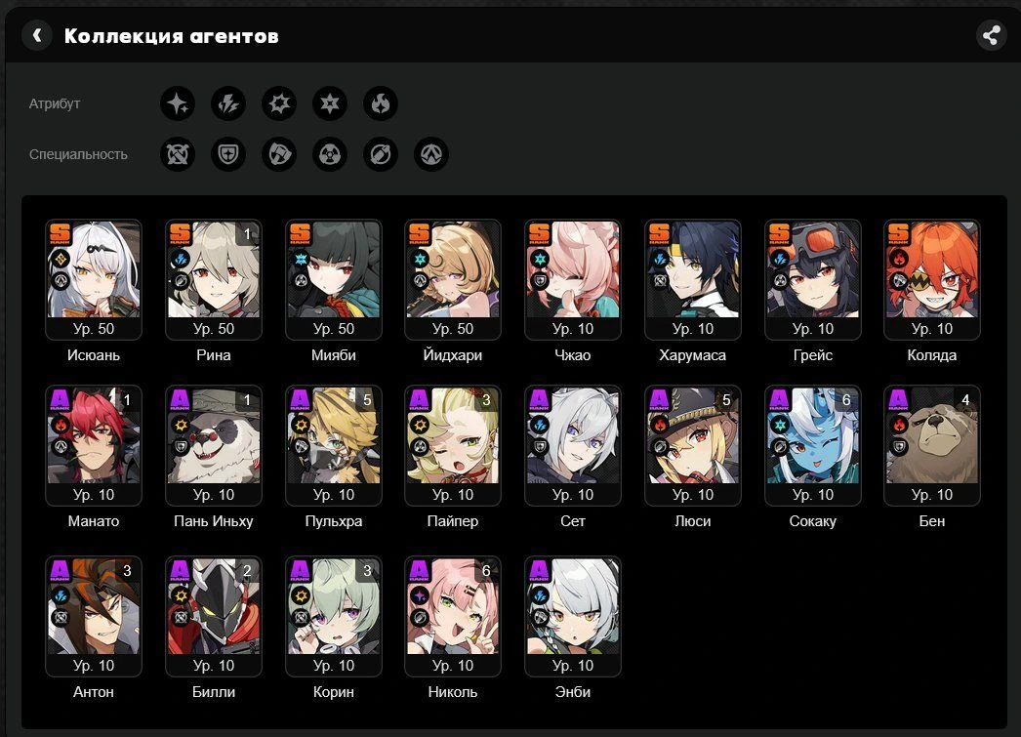Open the Энби agent card

tap(573, 617)
